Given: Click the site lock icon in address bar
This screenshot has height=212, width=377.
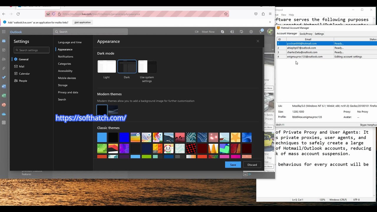Looking at the screenshot, I should 59,14.
